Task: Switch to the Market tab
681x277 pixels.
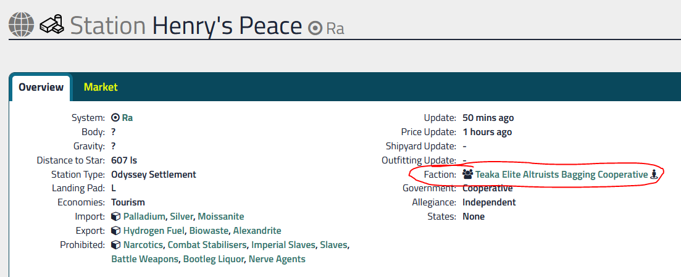Action: click(100, 87)
